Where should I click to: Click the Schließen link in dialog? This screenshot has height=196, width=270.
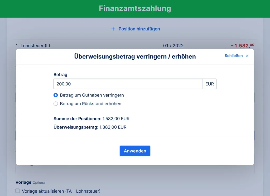tap(234, 56)
